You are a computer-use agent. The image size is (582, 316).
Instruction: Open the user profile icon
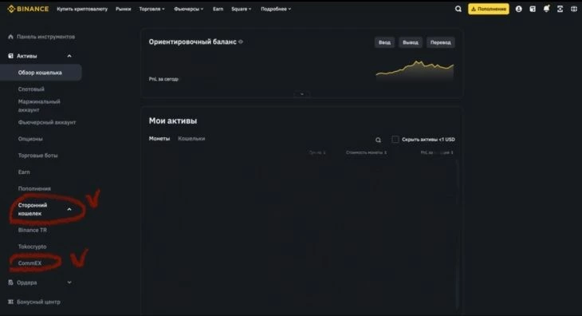pyautogui.click(x=518, y=9)
